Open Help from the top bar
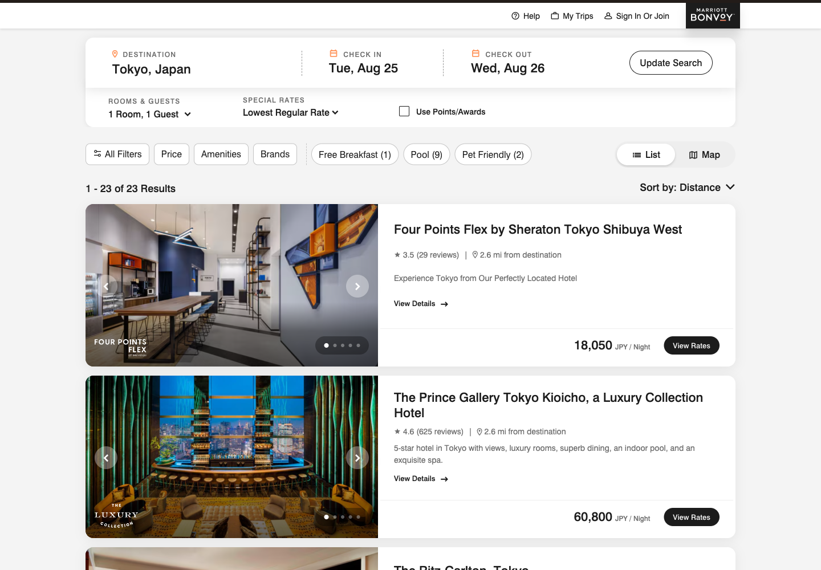821x570 pixels. [525, 16]
